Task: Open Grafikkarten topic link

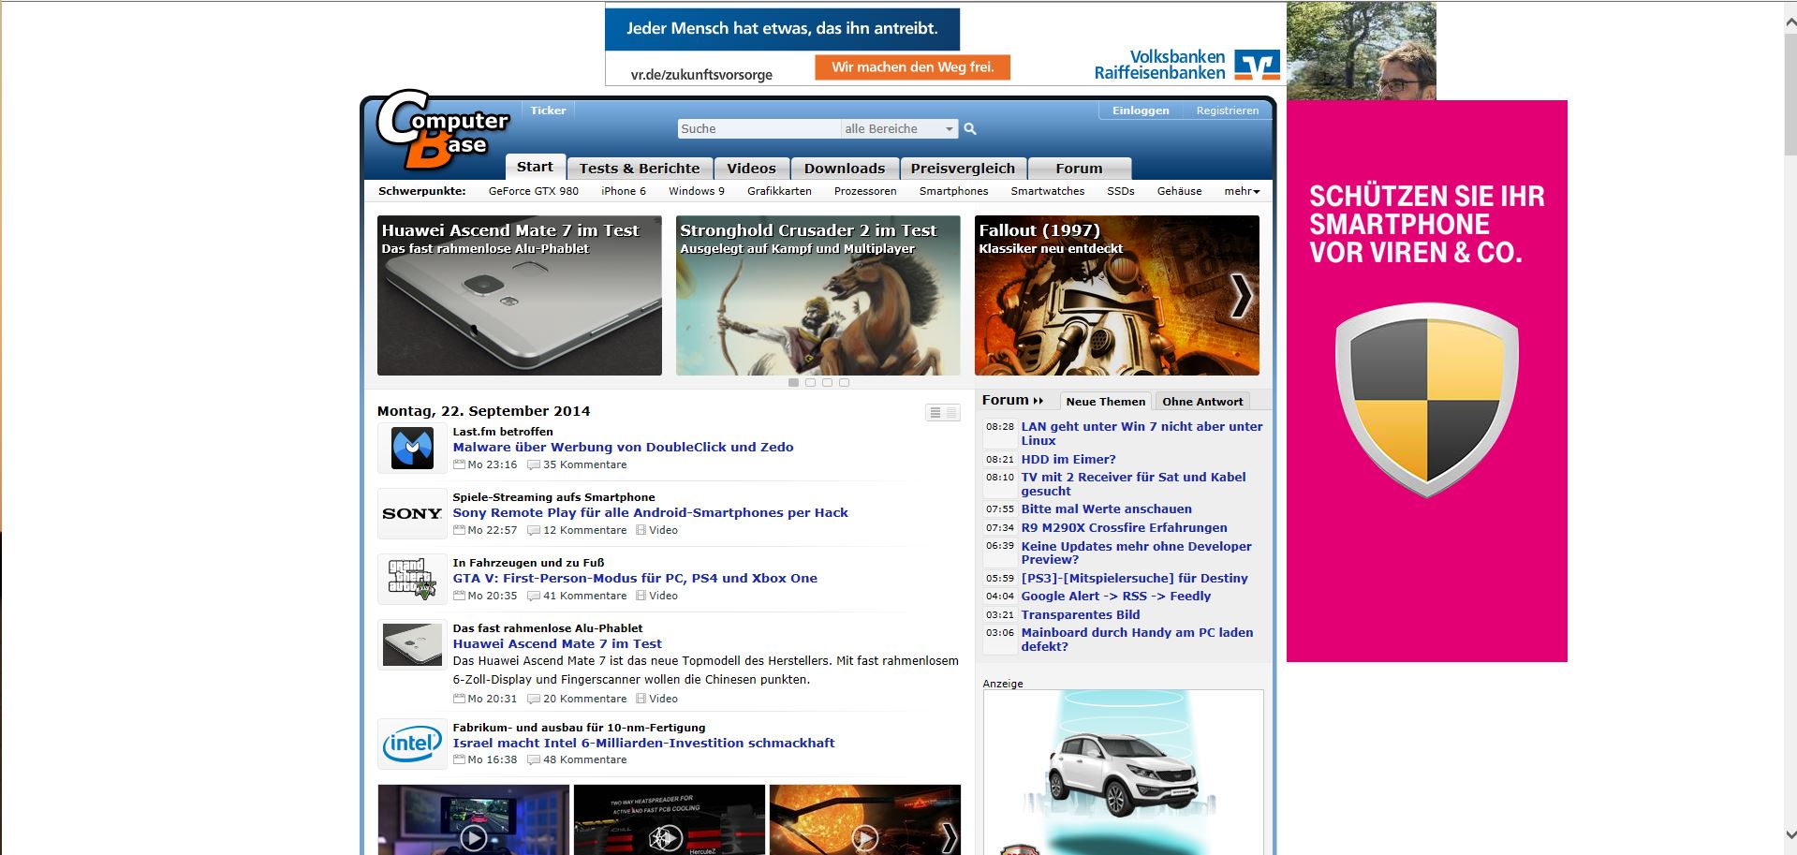Action: [x=779, y=191]
